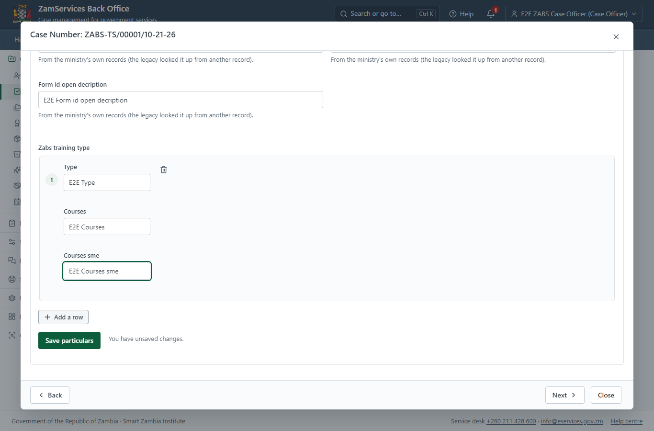654x431 pixels.
Task: Delete training type row 1 with trash icon
Action: click(164, 170)
